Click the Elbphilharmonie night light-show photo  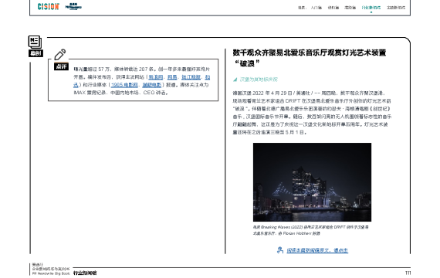(x=312, y=182)
